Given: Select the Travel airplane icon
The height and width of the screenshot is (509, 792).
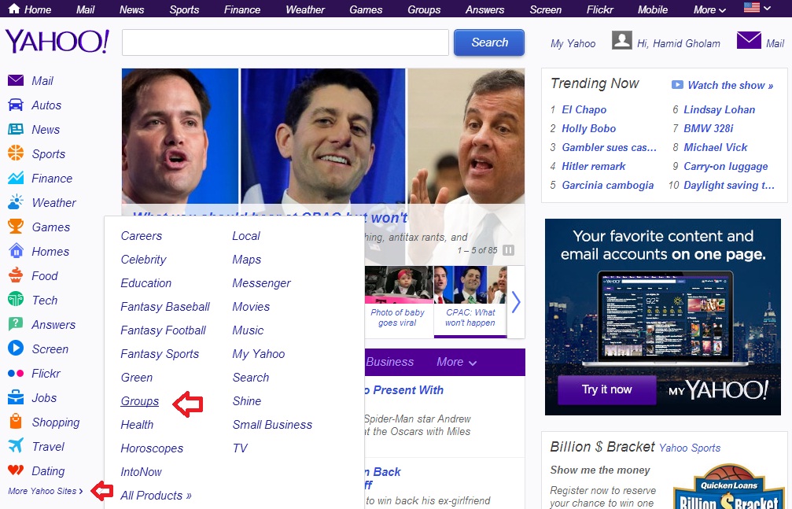Looking at the screenshot, I should tap(16, 445).
